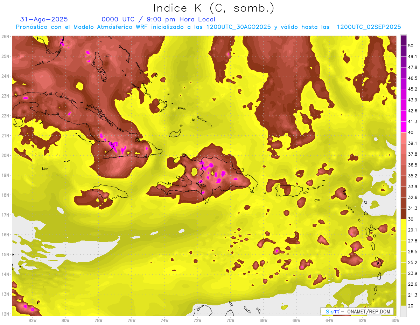
Task: Click the '42.6' legend value
Action: (x=413, y=111)
